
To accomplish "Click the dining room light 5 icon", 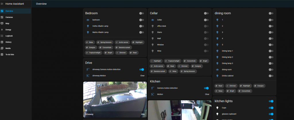I will pos(217,44).
